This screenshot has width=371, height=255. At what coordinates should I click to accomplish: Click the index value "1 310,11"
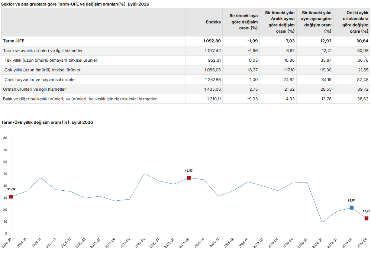point(214,99)
